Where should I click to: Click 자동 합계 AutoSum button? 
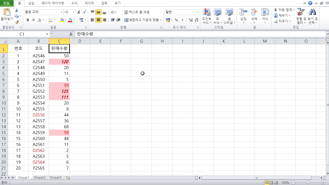[283, 10]
